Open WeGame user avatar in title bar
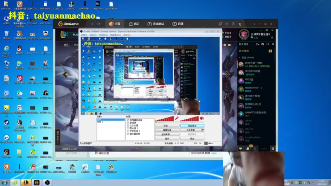The image size is (331, 186). [x=240, y=24]
